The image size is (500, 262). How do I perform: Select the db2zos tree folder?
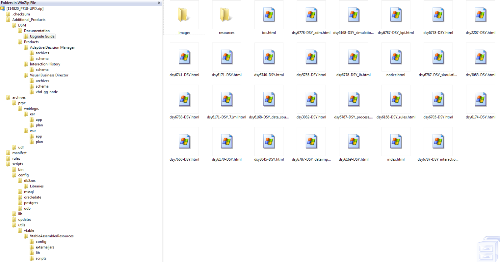(x=30, y=181)
